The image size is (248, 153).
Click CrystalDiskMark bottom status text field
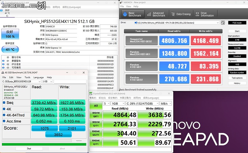(x=131, y=150)
